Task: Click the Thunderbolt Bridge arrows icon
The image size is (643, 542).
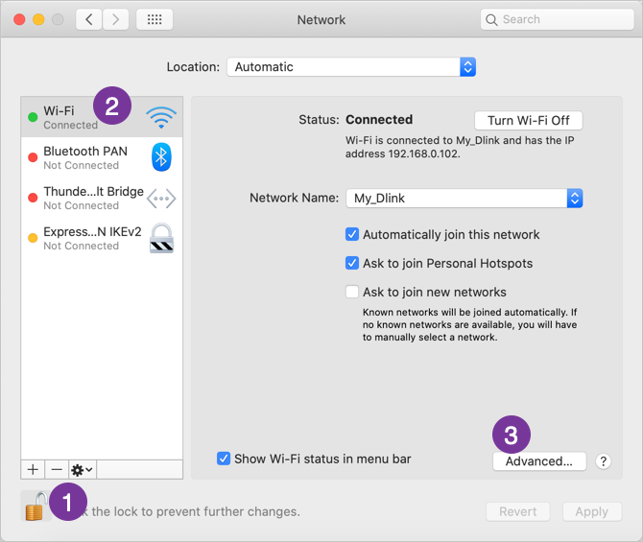Action: pyautogui.click(x=161, y=198)
